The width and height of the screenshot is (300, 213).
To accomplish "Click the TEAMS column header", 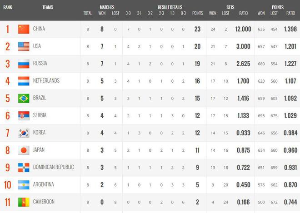I will (48, 7).
